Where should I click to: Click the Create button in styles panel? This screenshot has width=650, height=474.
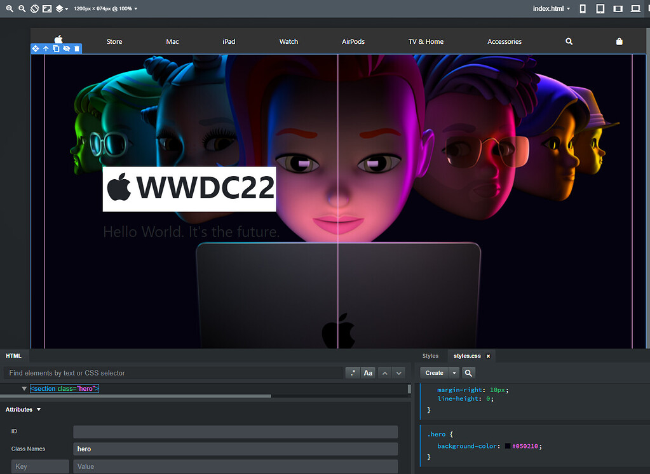tap(434, 373)
